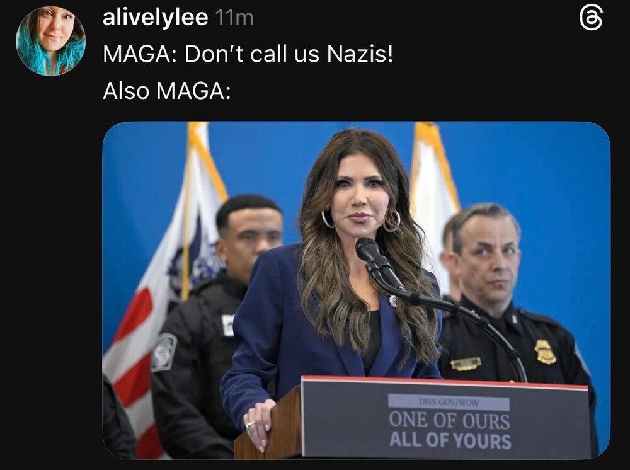Click the Threads logo icon

tap(591, 20)
